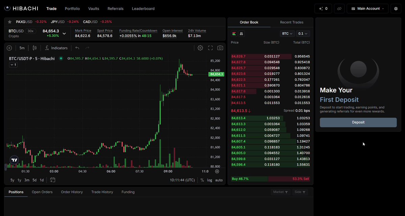The image size is (405, 216).
Task: Open the 0.1 price grouping dropdown
Action: point(303,33)
